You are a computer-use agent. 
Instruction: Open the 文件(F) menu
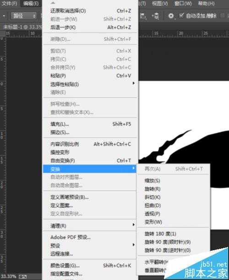9,3
